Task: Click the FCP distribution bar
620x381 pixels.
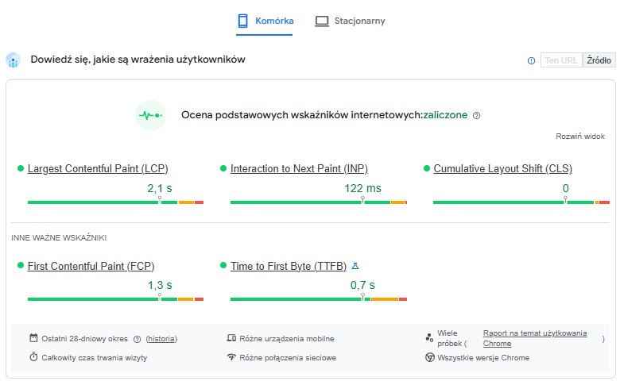Action: (x=115, y=299)
